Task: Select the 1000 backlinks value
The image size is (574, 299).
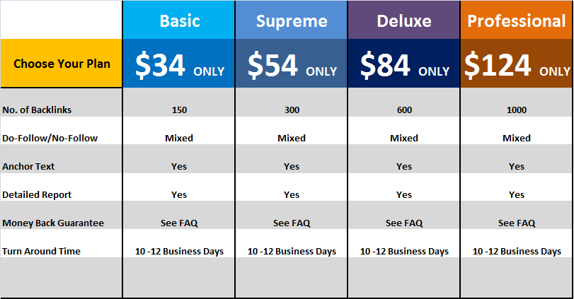Action: coord(517,110)
